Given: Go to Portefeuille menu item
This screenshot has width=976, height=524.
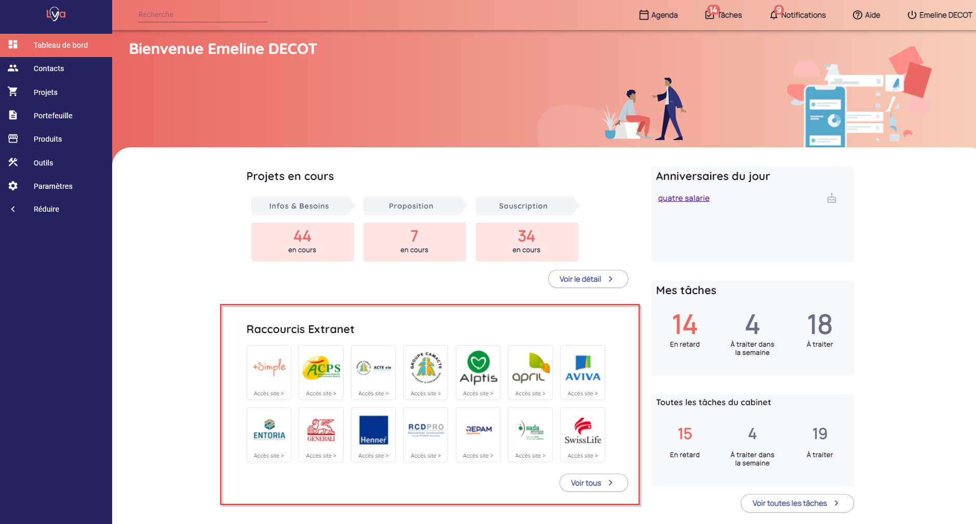Looking at the screenshot, I should pyautogui.click(x=53, y=116).
